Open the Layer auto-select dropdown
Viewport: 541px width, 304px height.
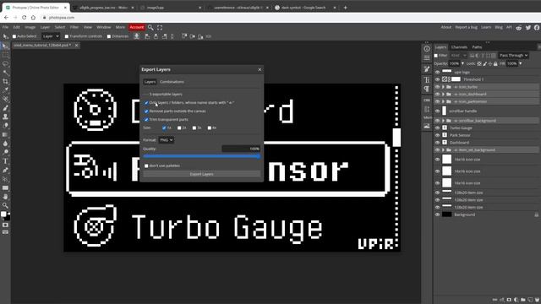coord(51,36)
